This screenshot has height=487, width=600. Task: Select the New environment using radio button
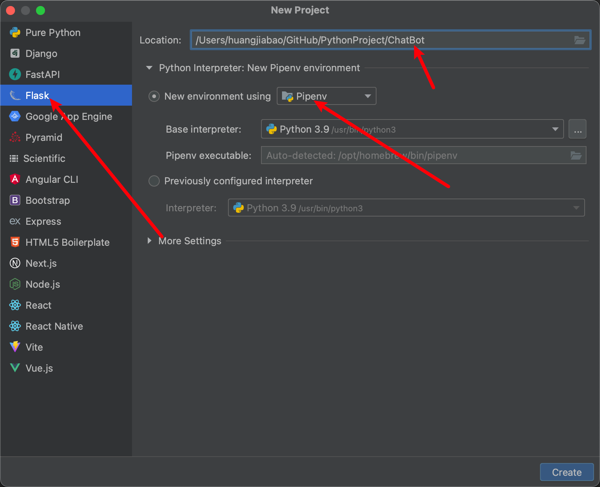(x=154, y=96)
